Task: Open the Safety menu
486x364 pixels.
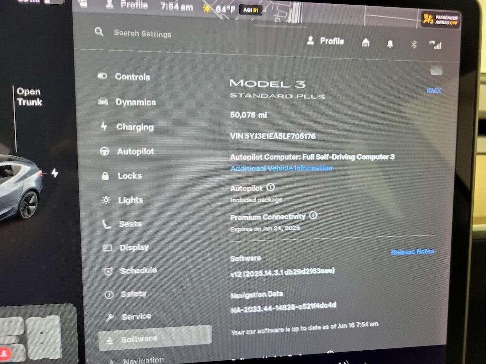Action: (x=125, y=294)
